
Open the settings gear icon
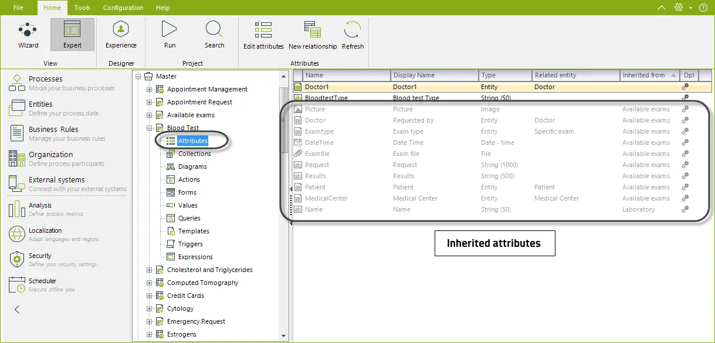click(679, 8)
